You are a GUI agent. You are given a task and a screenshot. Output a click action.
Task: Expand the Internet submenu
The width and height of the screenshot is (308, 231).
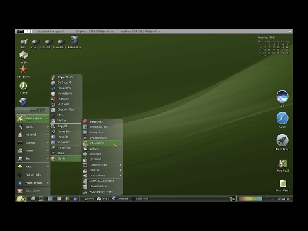coord(33,135)
